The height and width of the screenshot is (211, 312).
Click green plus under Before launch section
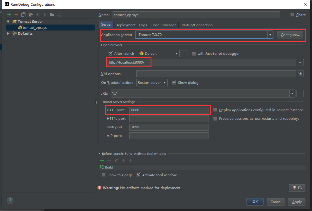tap(102, 161)
